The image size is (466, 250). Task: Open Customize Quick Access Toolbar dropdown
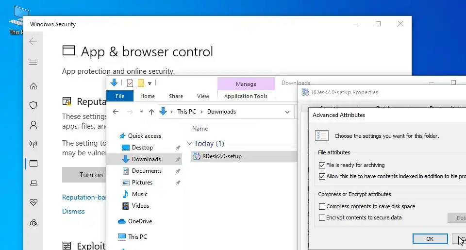click(150, 83)
